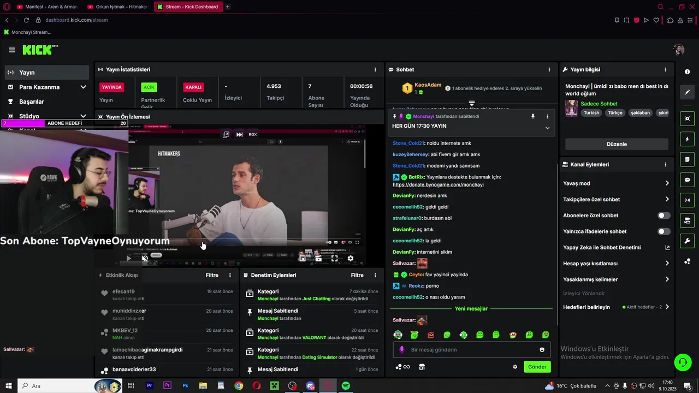Toggle Abonelere özel sohbet switch
This screenshot has height=393, width=699.
[x=664, y=216]
